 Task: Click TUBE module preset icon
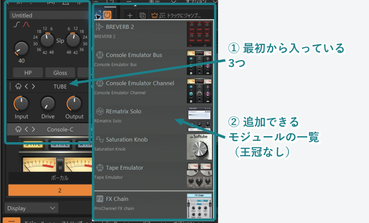(x=18, y=86)
